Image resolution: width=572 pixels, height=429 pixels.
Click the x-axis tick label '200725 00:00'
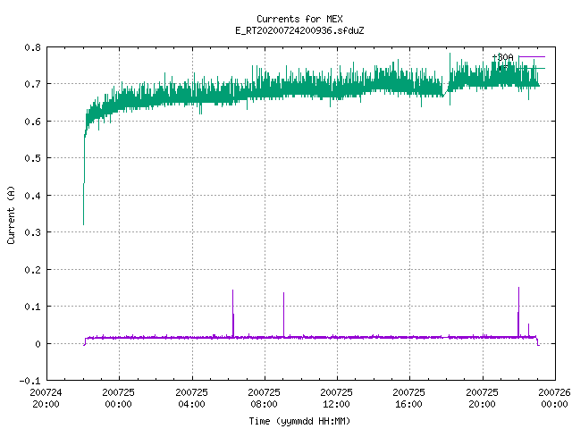(x=119, y=399)
